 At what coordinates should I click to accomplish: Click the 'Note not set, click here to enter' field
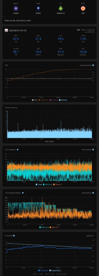pyautogui.click(x=49, y=20)
